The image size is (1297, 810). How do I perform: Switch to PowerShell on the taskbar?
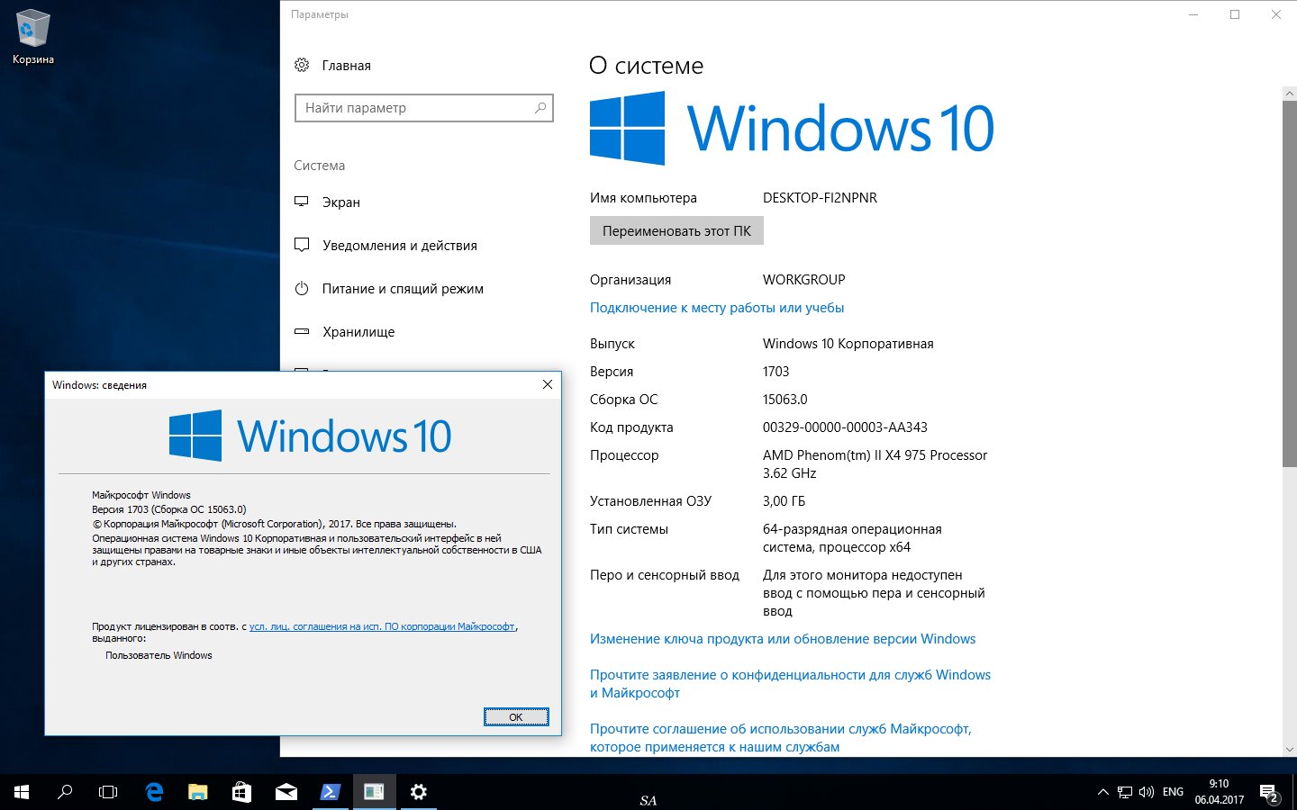(x=330, y=792)
